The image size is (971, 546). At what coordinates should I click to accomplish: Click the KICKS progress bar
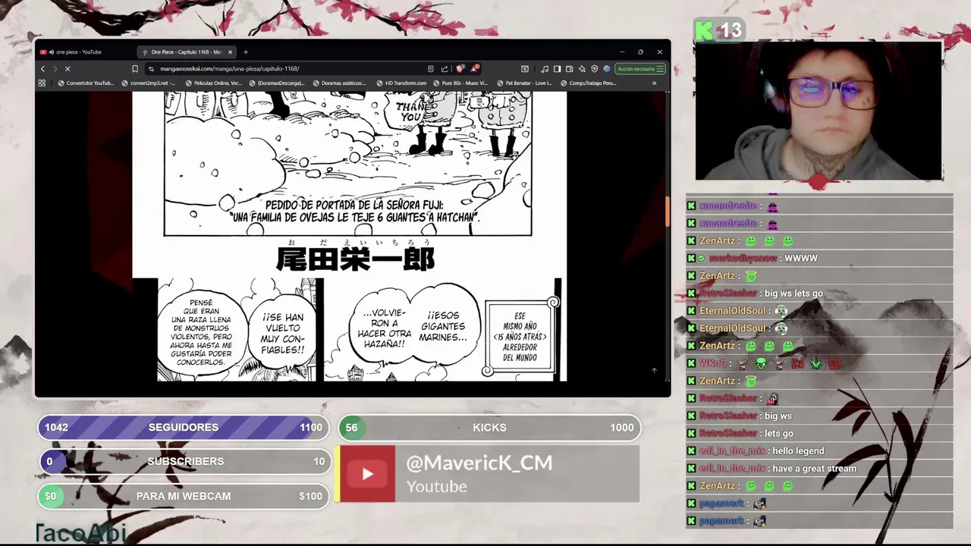(489, 428)
